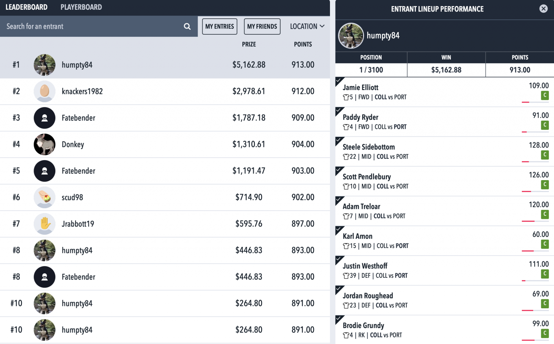The height and width of the screenshot is (344, 554).
Task: Click Jrabbott19's hand avatar
Action: (x=44, y=224)
